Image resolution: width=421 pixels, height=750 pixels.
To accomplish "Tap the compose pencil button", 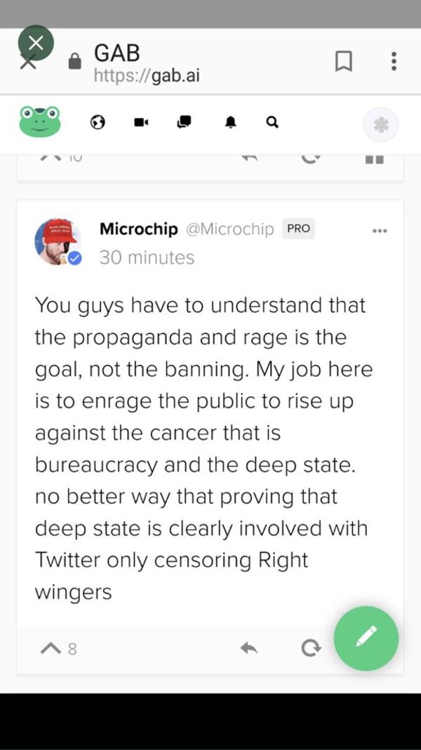I will [366, 638].
